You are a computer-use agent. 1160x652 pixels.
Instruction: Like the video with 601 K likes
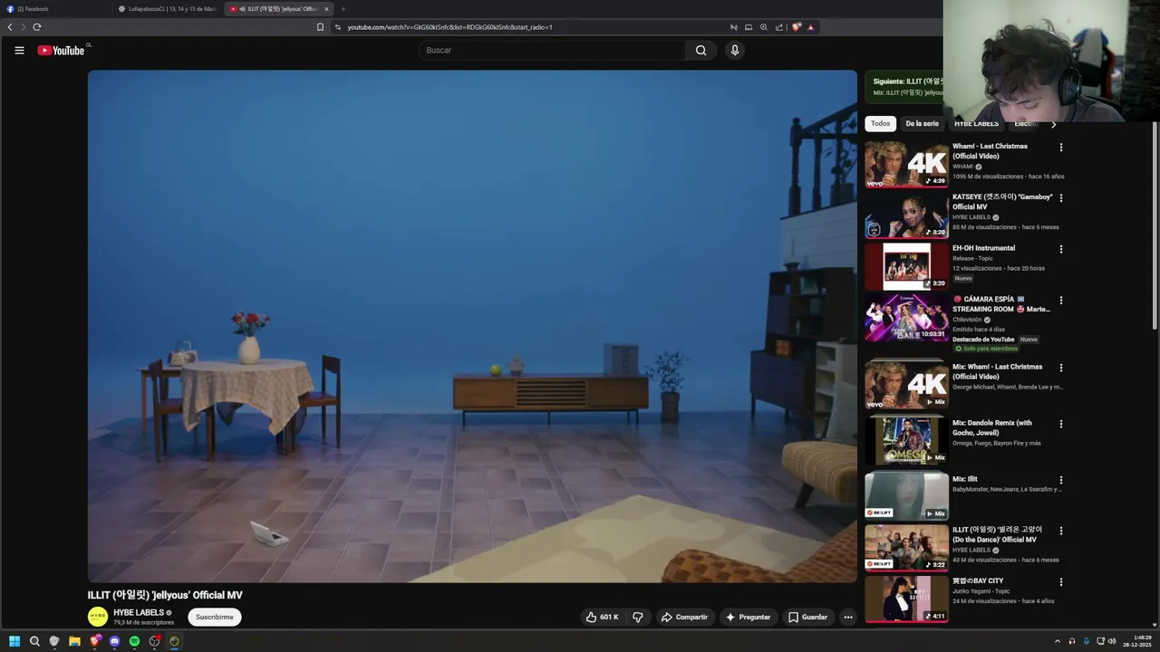pos(602,617)
